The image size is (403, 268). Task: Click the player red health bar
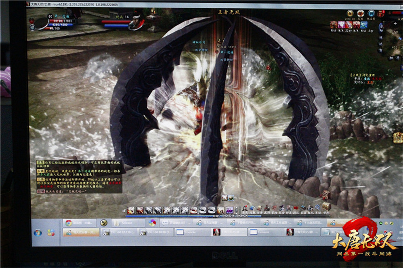pyautogui.click(x=62, y=21)
